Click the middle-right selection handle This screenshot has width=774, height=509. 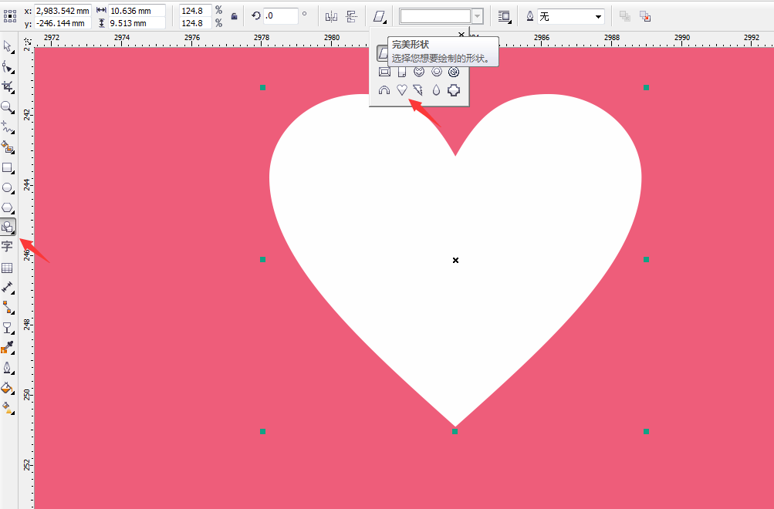coord(646,259)
